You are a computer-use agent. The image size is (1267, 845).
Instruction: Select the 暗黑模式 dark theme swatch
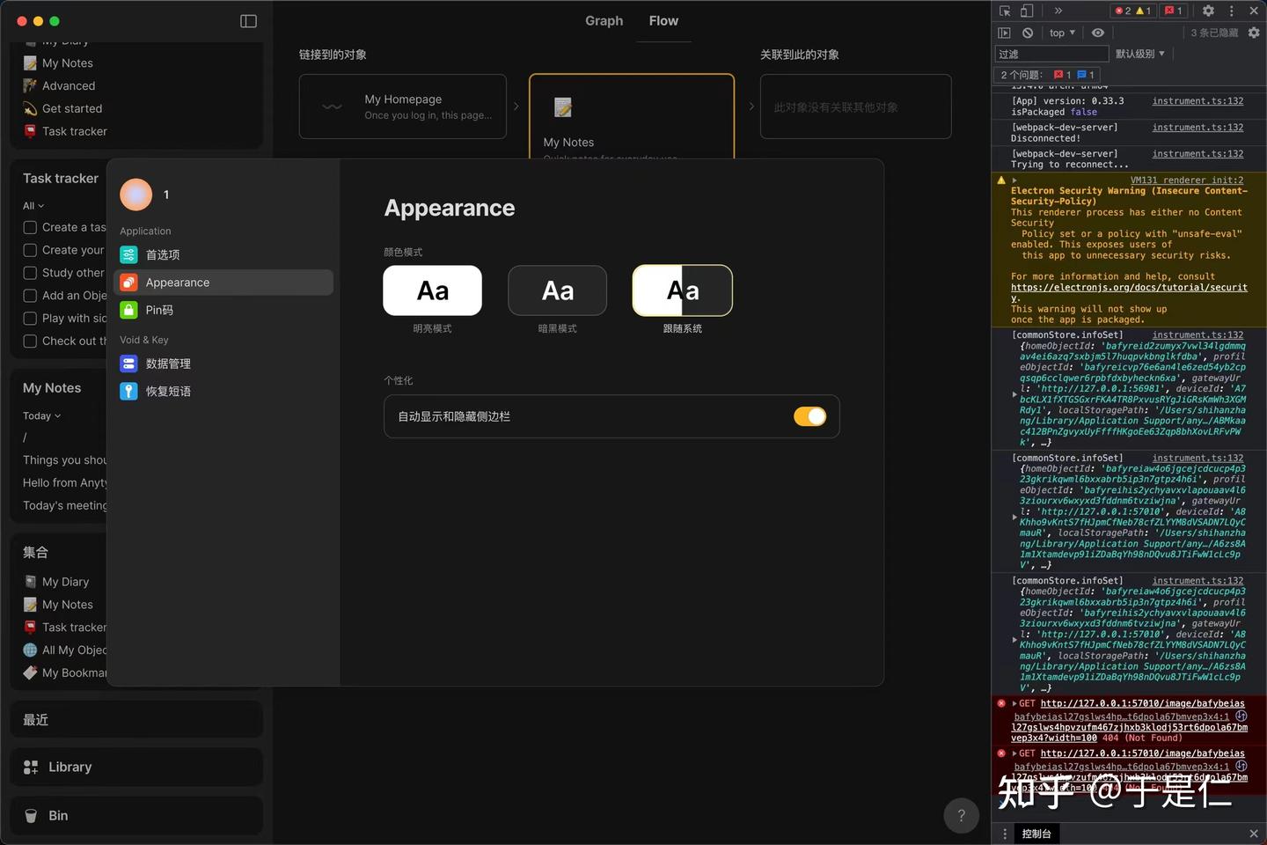coord(558,290)
